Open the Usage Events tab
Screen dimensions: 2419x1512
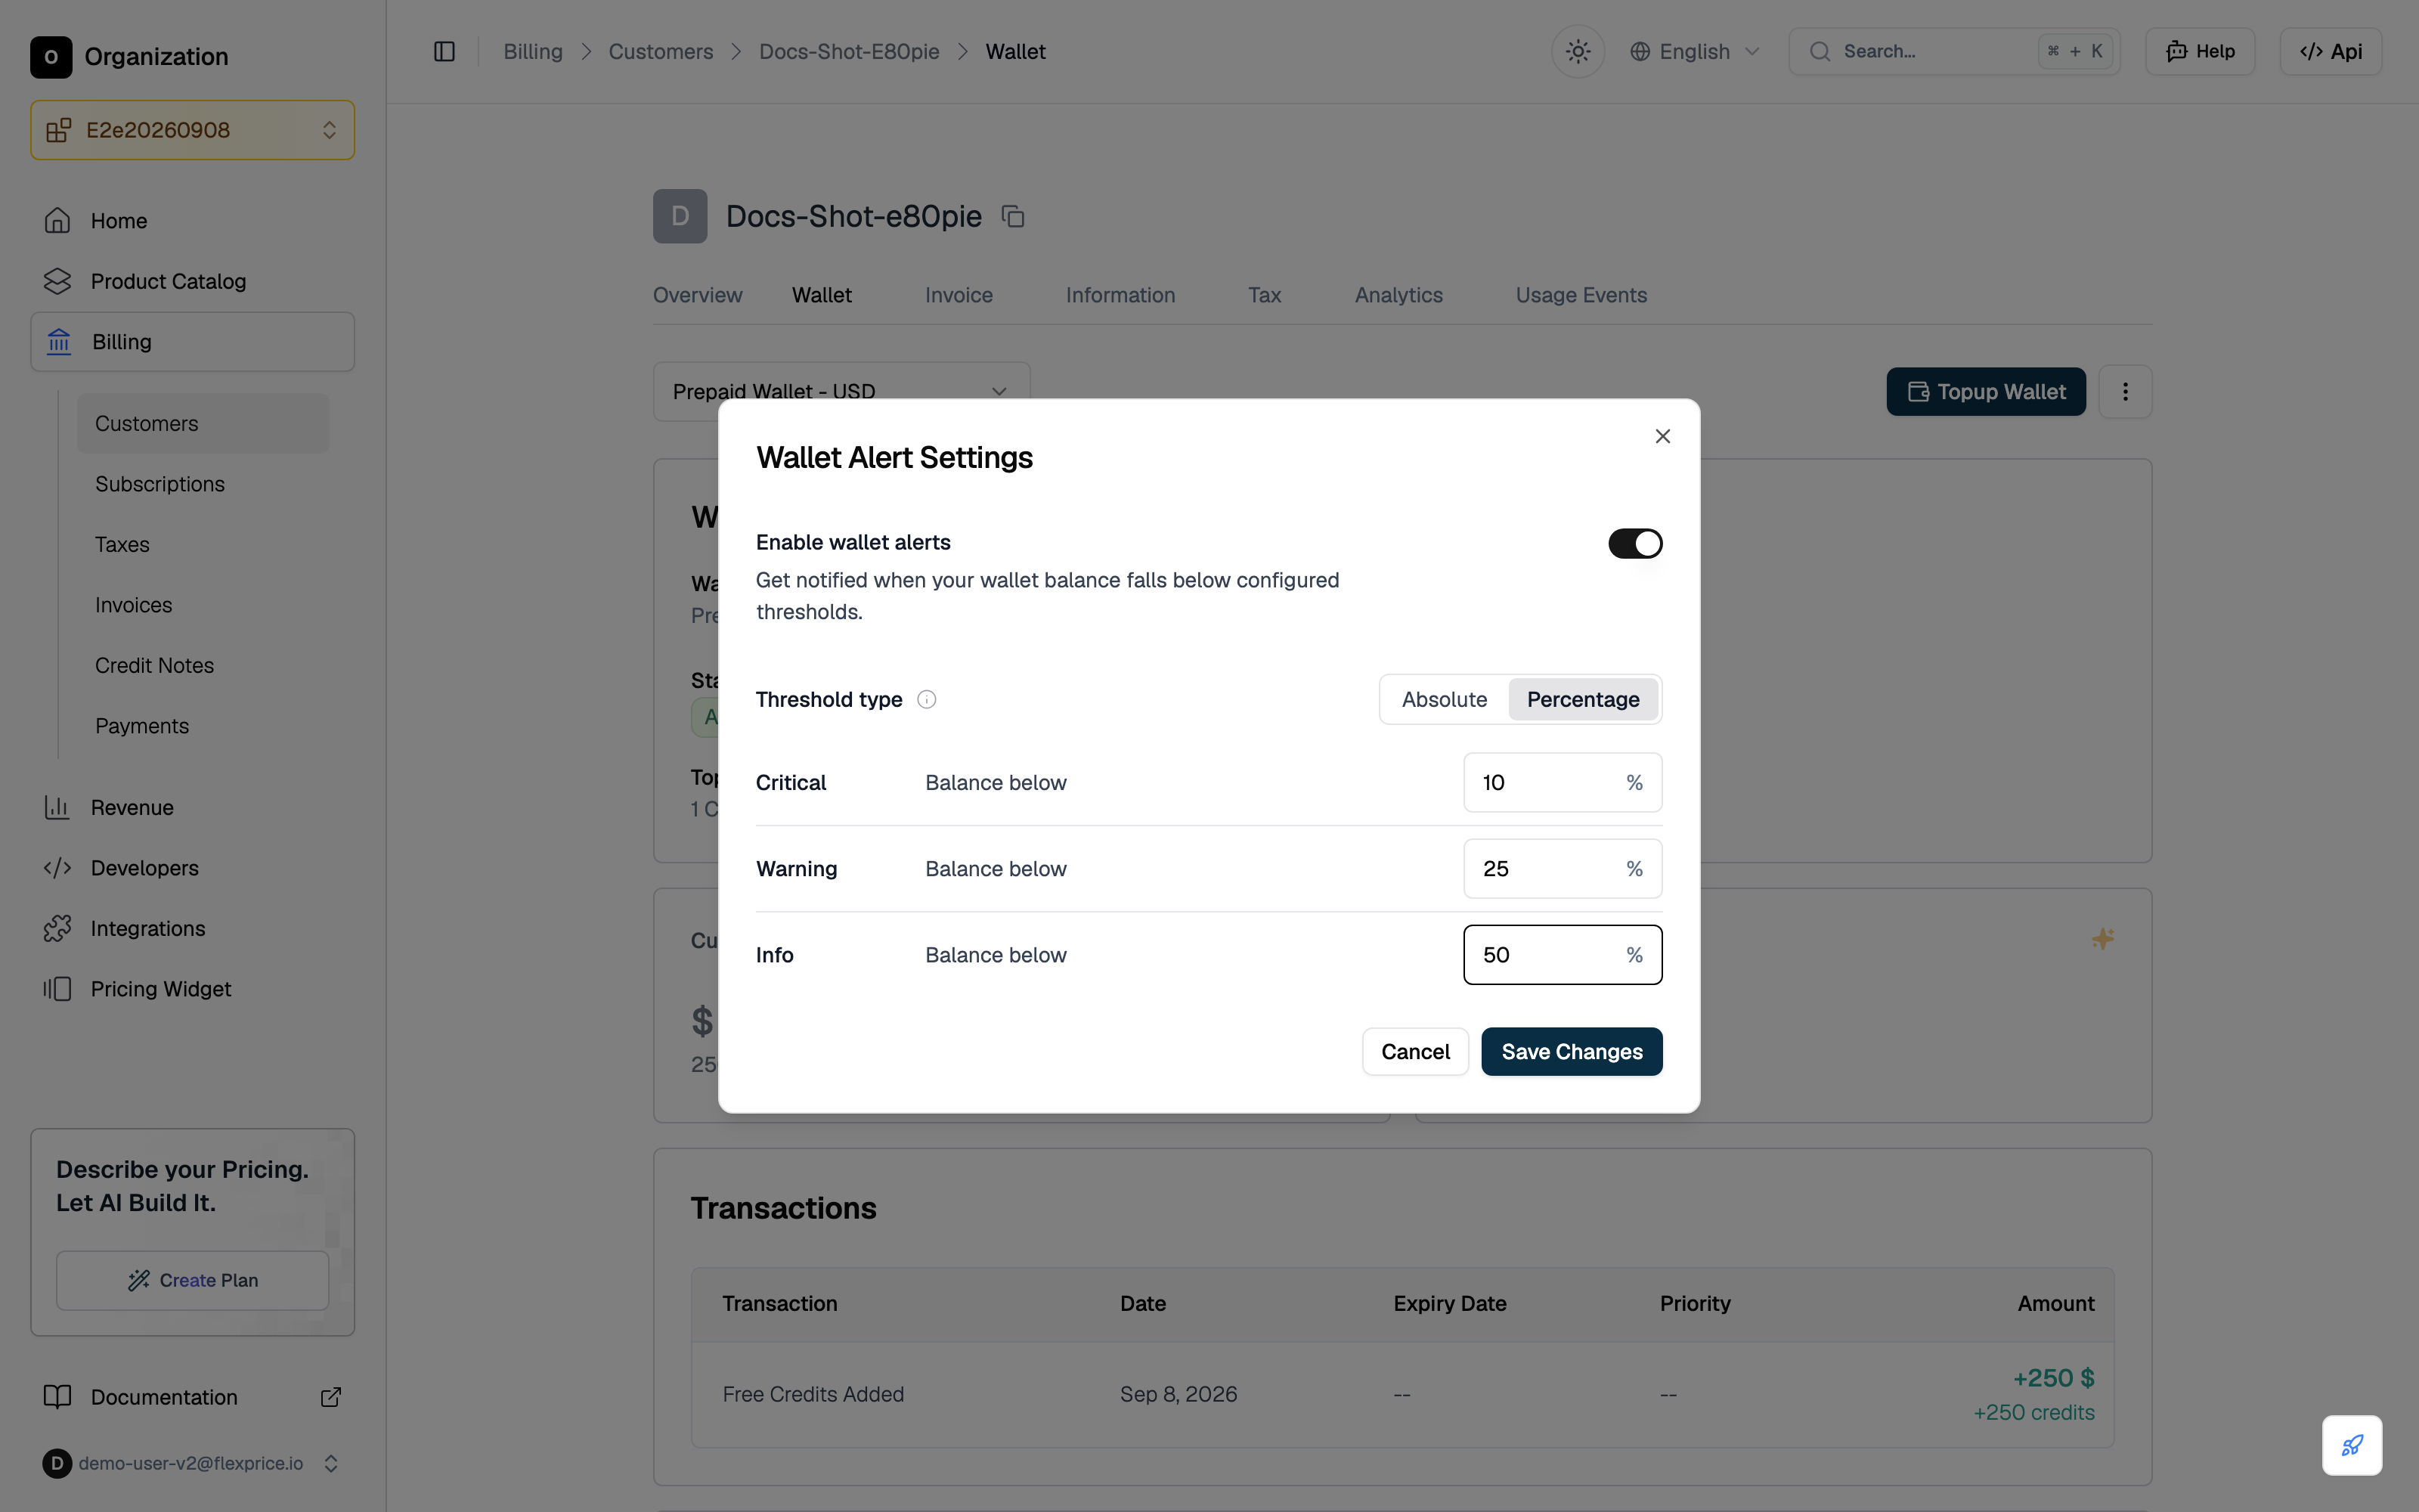(1581, 295)
